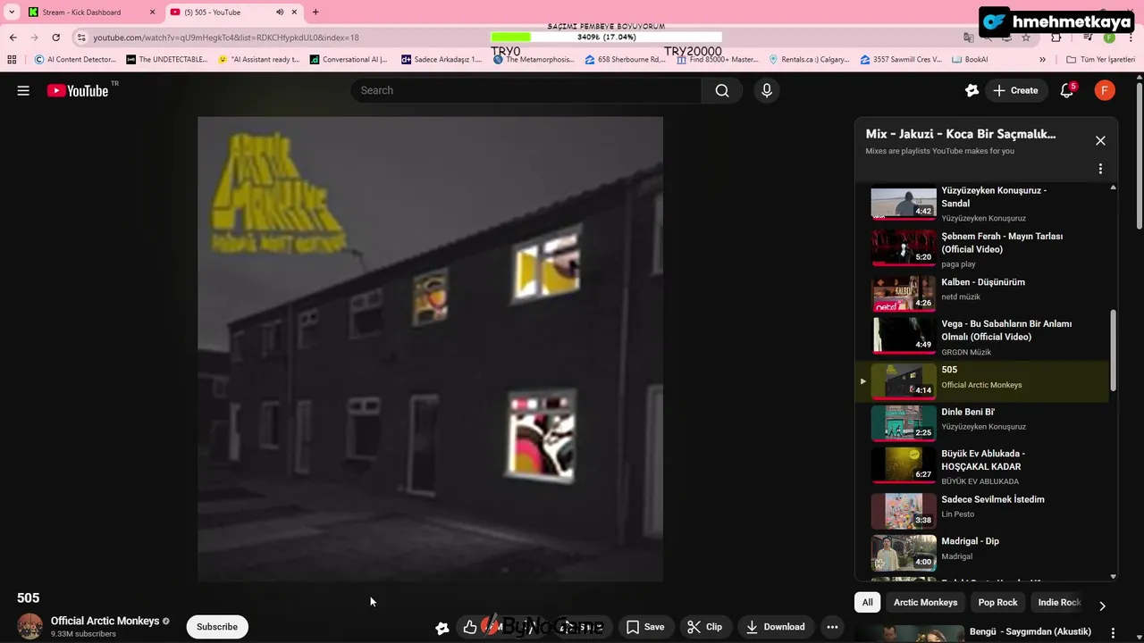
Task: Play Yüzyüzeyken Konuşuruz - Sandal from playlist
Action: click(x=981, y=203)
